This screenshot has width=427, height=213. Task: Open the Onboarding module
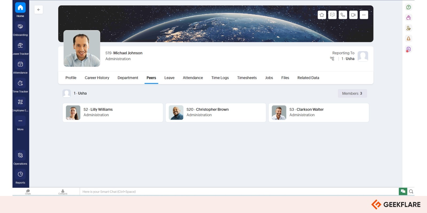20,26
